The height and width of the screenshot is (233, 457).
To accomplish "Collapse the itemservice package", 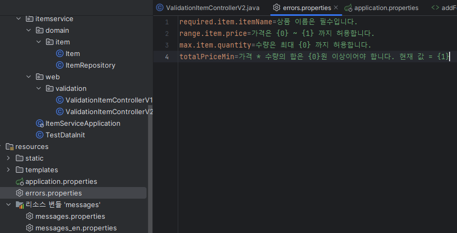I will (x=19, y=18).
